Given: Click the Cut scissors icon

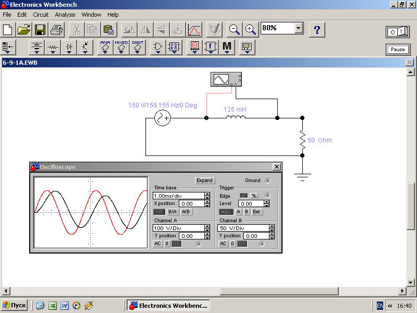Looking at the screenshot, I should click(x=77, y=30).
